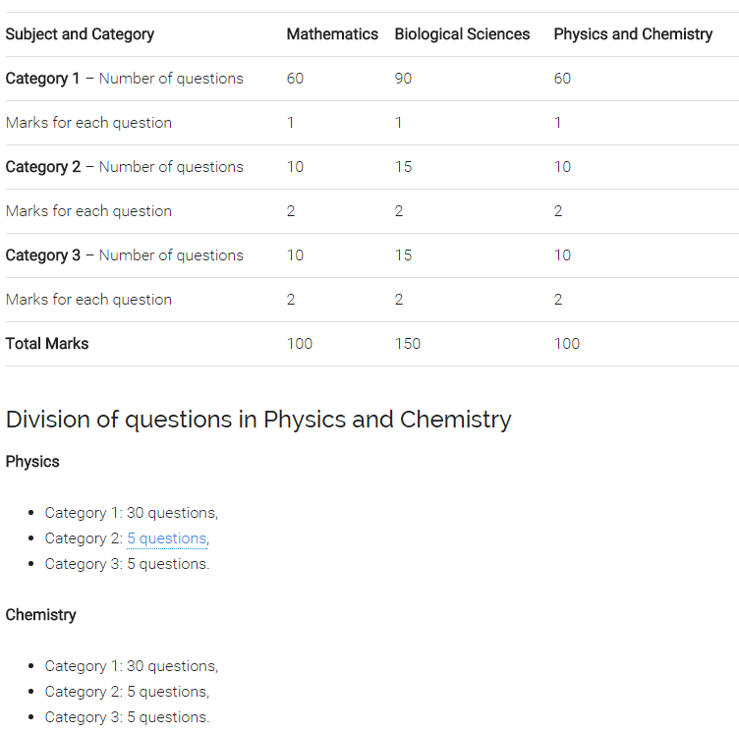Image resolution: width=739 pixels, height=734 pixels.
Task: Select the Physics subheading
Action: 32,462
